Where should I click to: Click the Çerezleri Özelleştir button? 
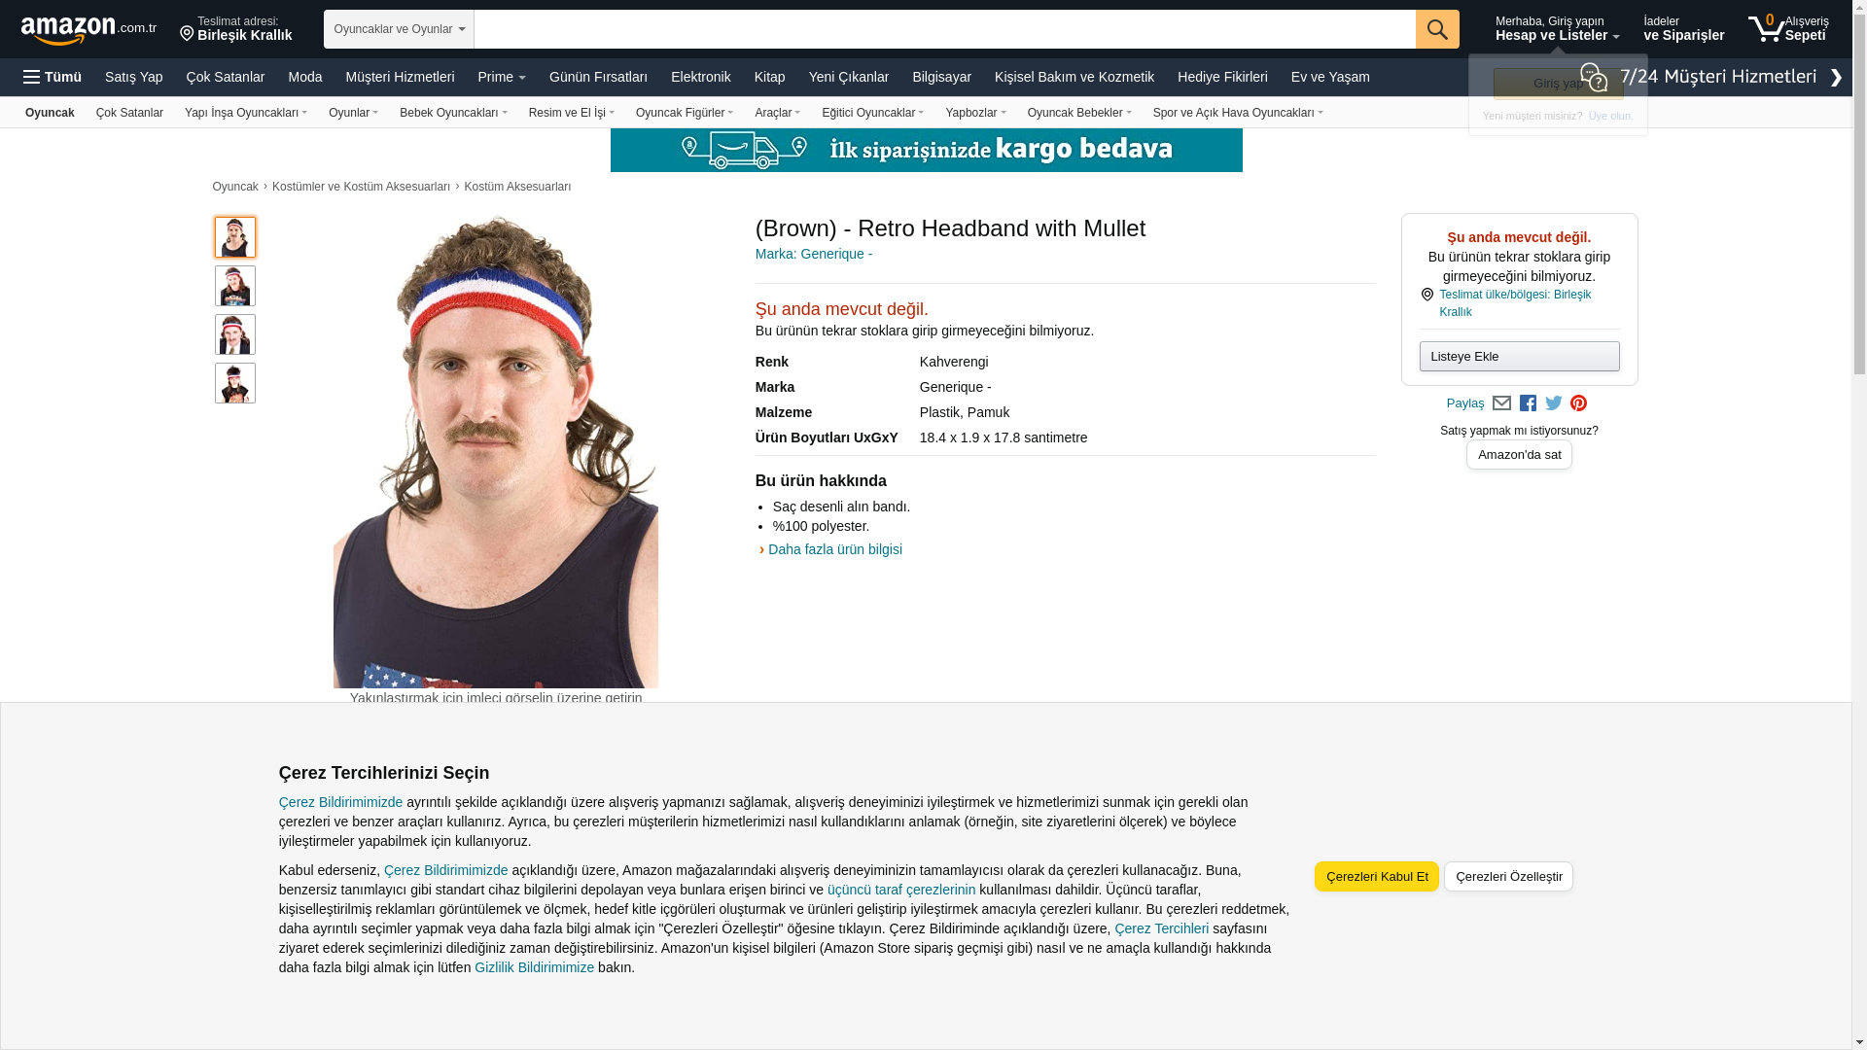1508,876
